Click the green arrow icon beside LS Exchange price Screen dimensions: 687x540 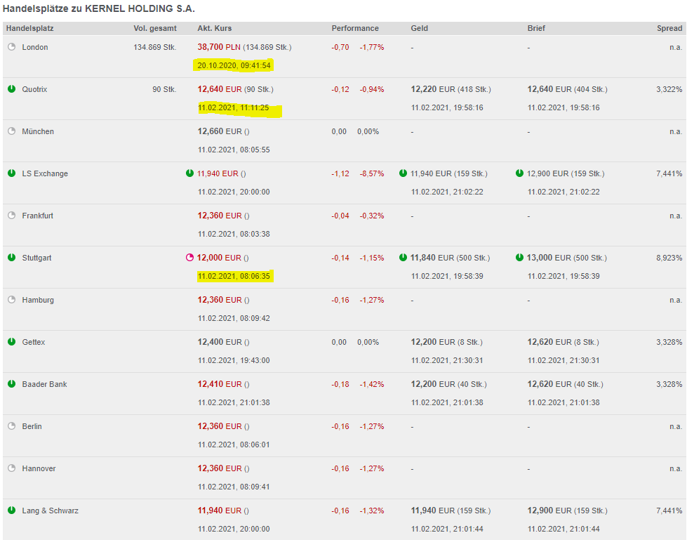190,173
